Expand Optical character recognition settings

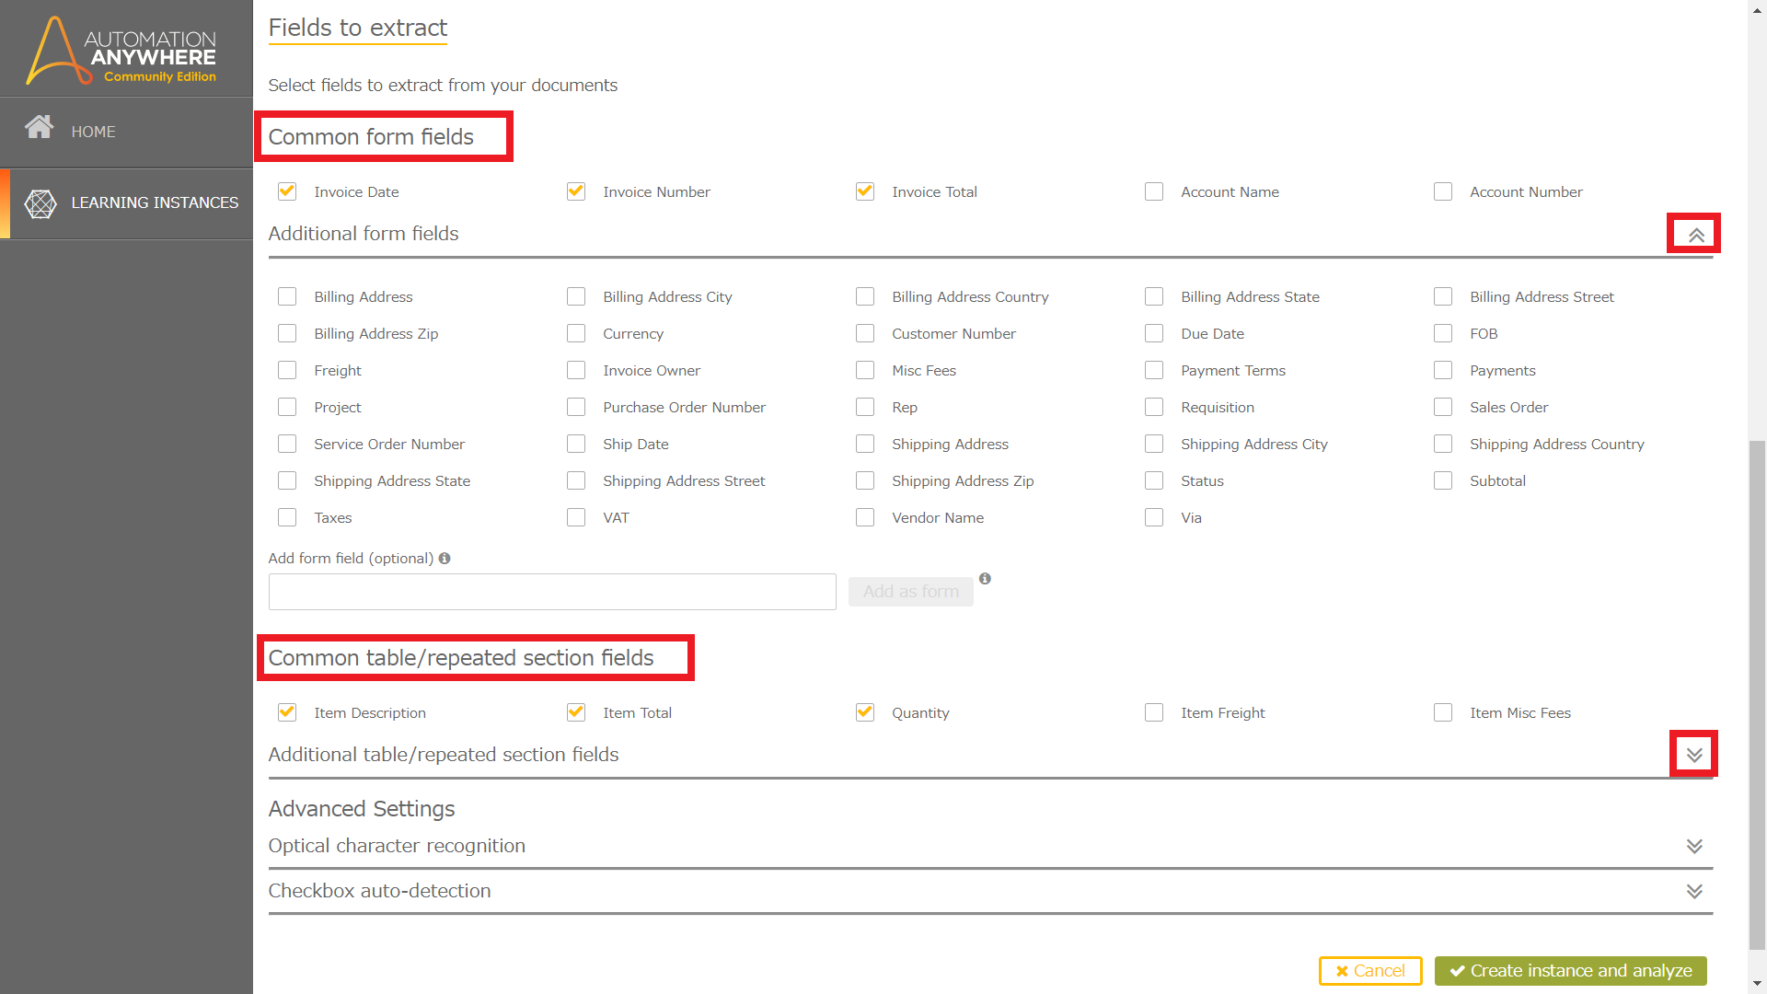(1694, 846)
